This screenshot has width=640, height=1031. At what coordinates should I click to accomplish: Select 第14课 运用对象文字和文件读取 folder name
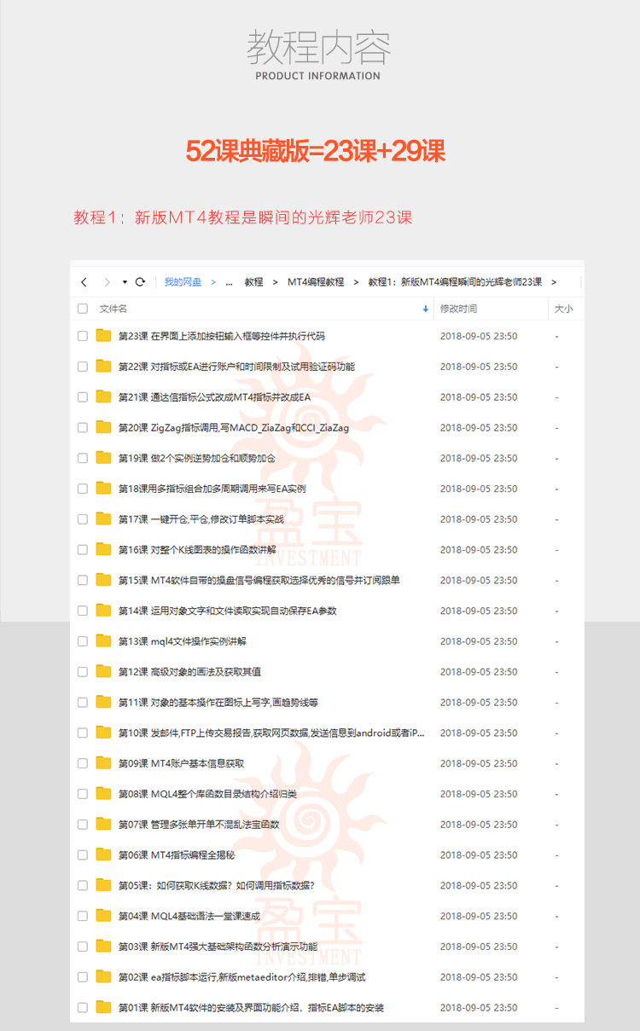point(228,611)
